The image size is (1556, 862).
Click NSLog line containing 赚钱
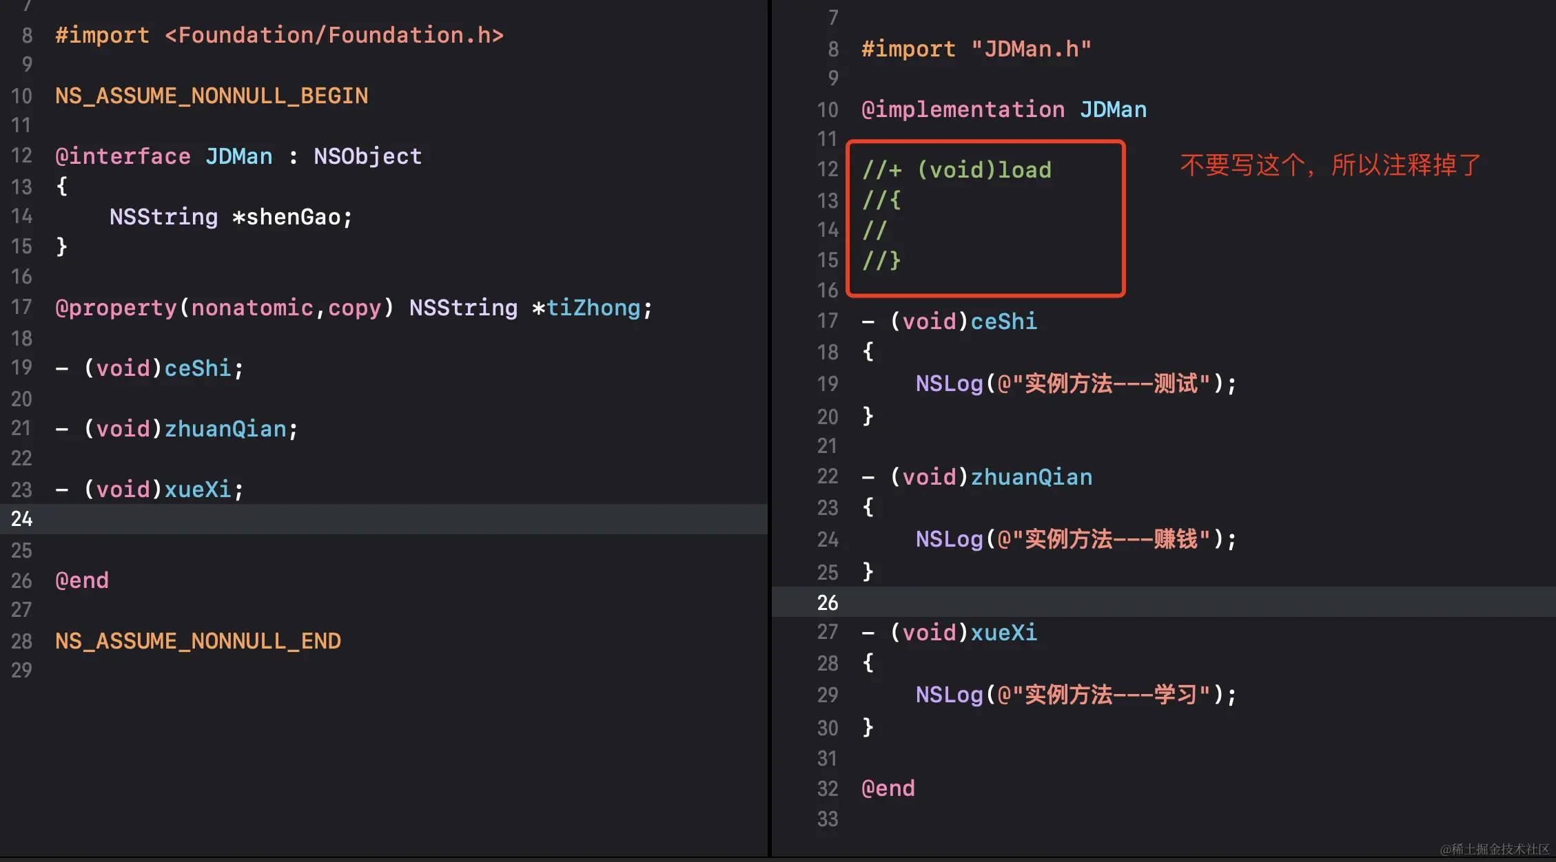(x=1076, y=539)
